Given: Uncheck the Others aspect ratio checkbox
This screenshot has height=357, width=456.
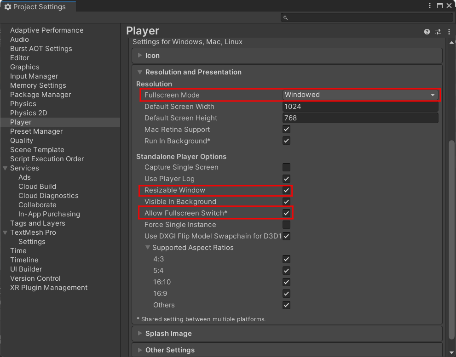Looking at the screenshot, I should [x=287, y=305].
